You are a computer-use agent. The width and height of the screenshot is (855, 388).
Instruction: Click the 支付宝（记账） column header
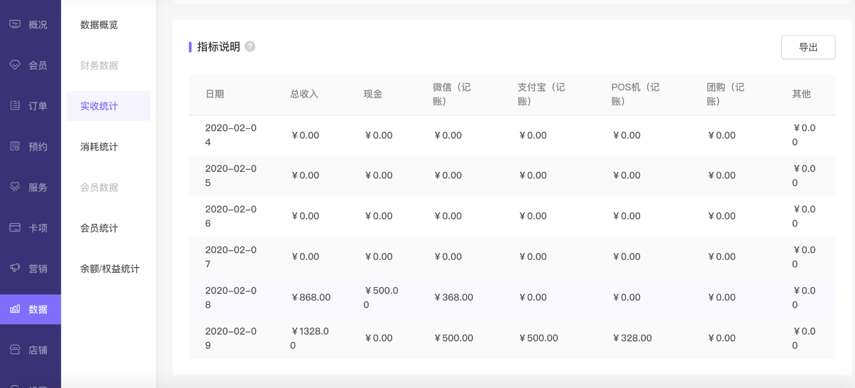(541, 94)
